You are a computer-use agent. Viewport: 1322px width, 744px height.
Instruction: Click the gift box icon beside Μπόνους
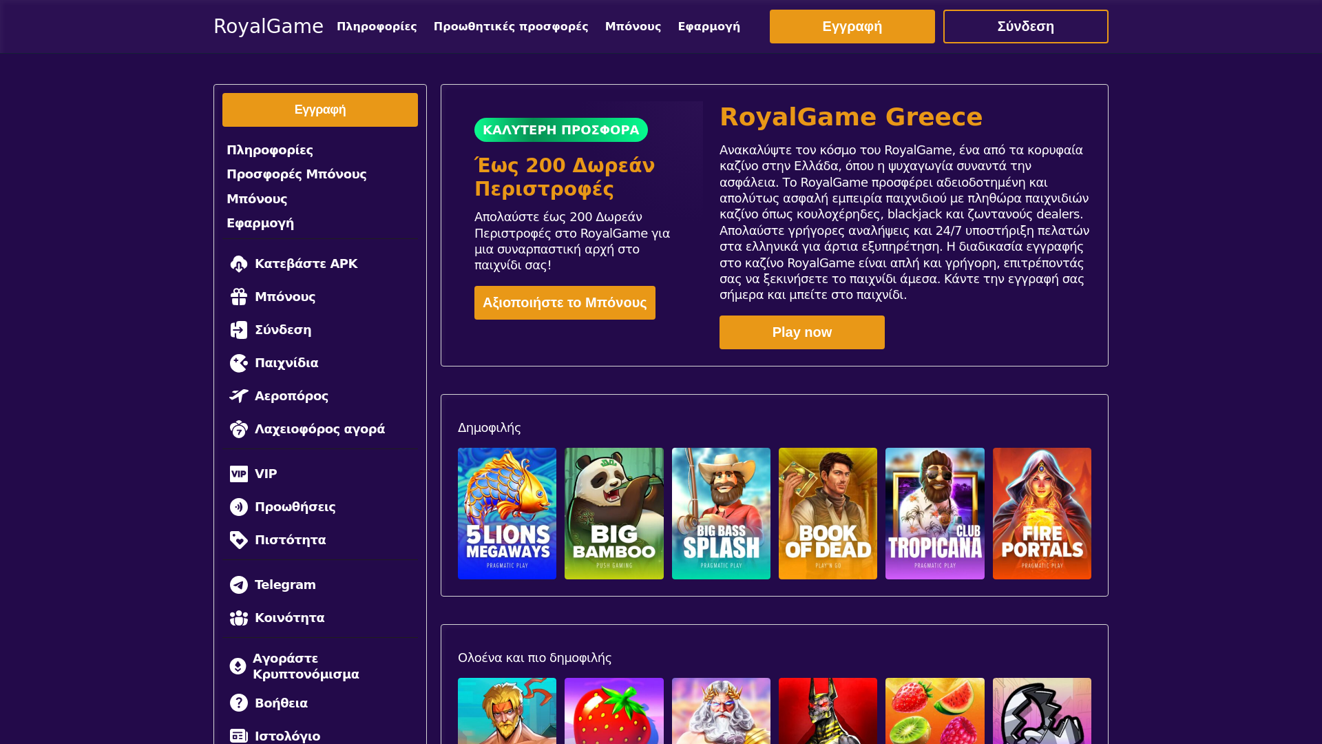(239, 297)
